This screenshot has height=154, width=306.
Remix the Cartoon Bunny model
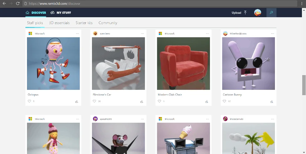272,102
